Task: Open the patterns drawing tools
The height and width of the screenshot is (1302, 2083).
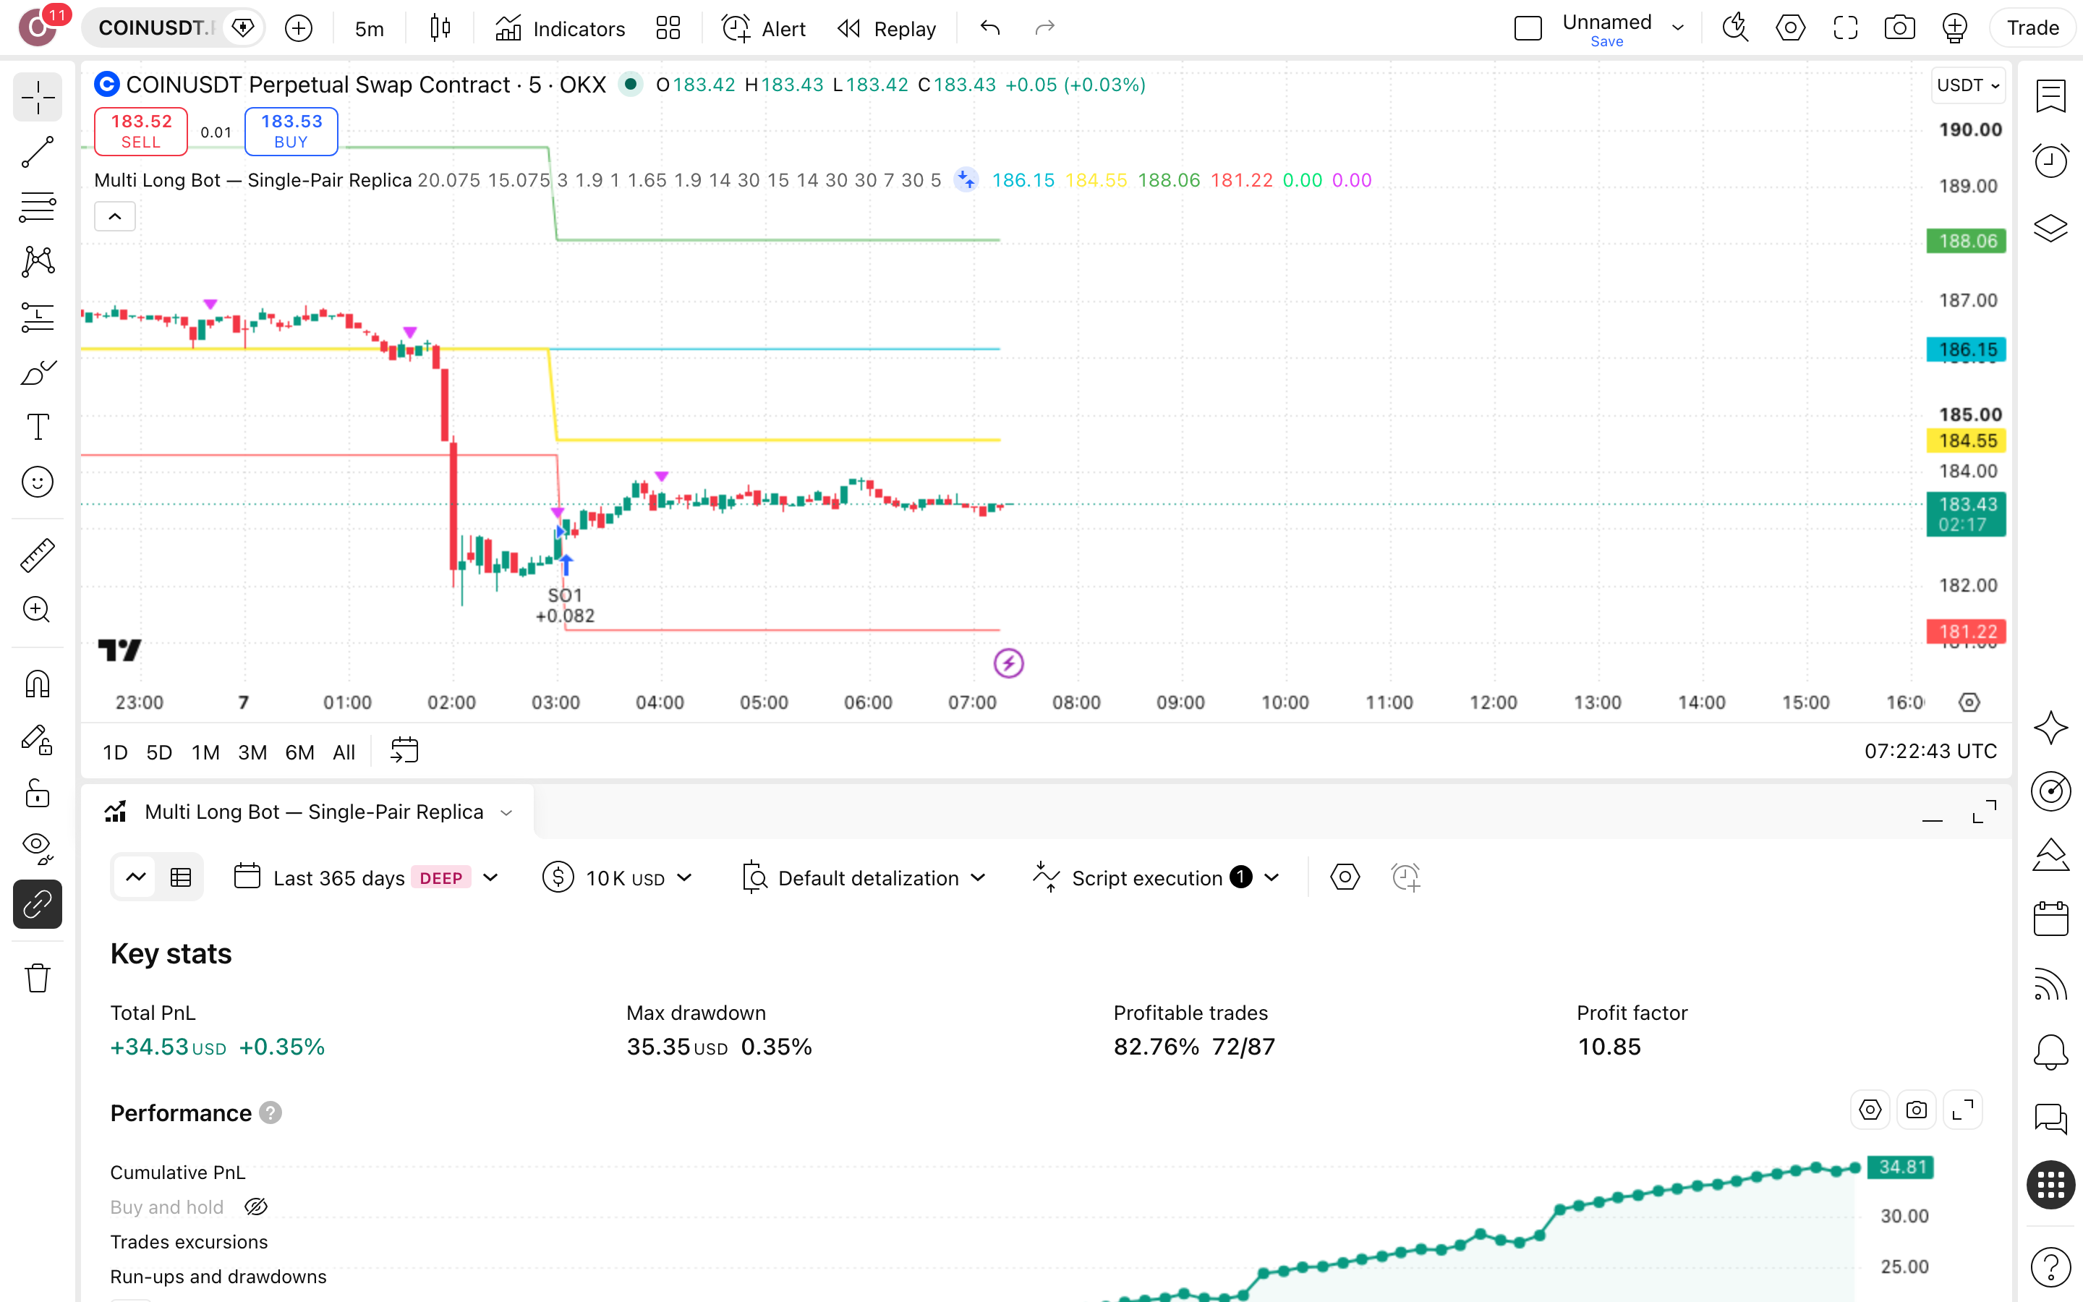Action: 37,262
